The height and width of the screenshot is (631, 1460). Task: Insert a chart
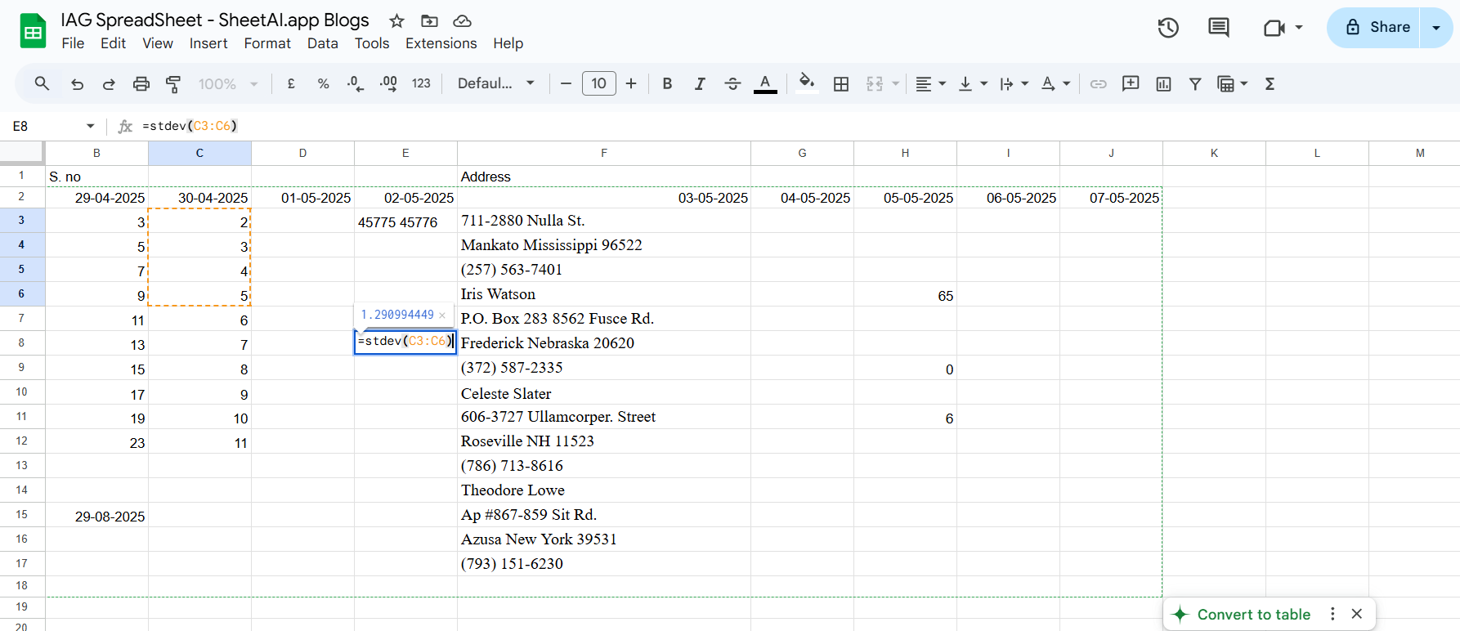coord(1163,83)
